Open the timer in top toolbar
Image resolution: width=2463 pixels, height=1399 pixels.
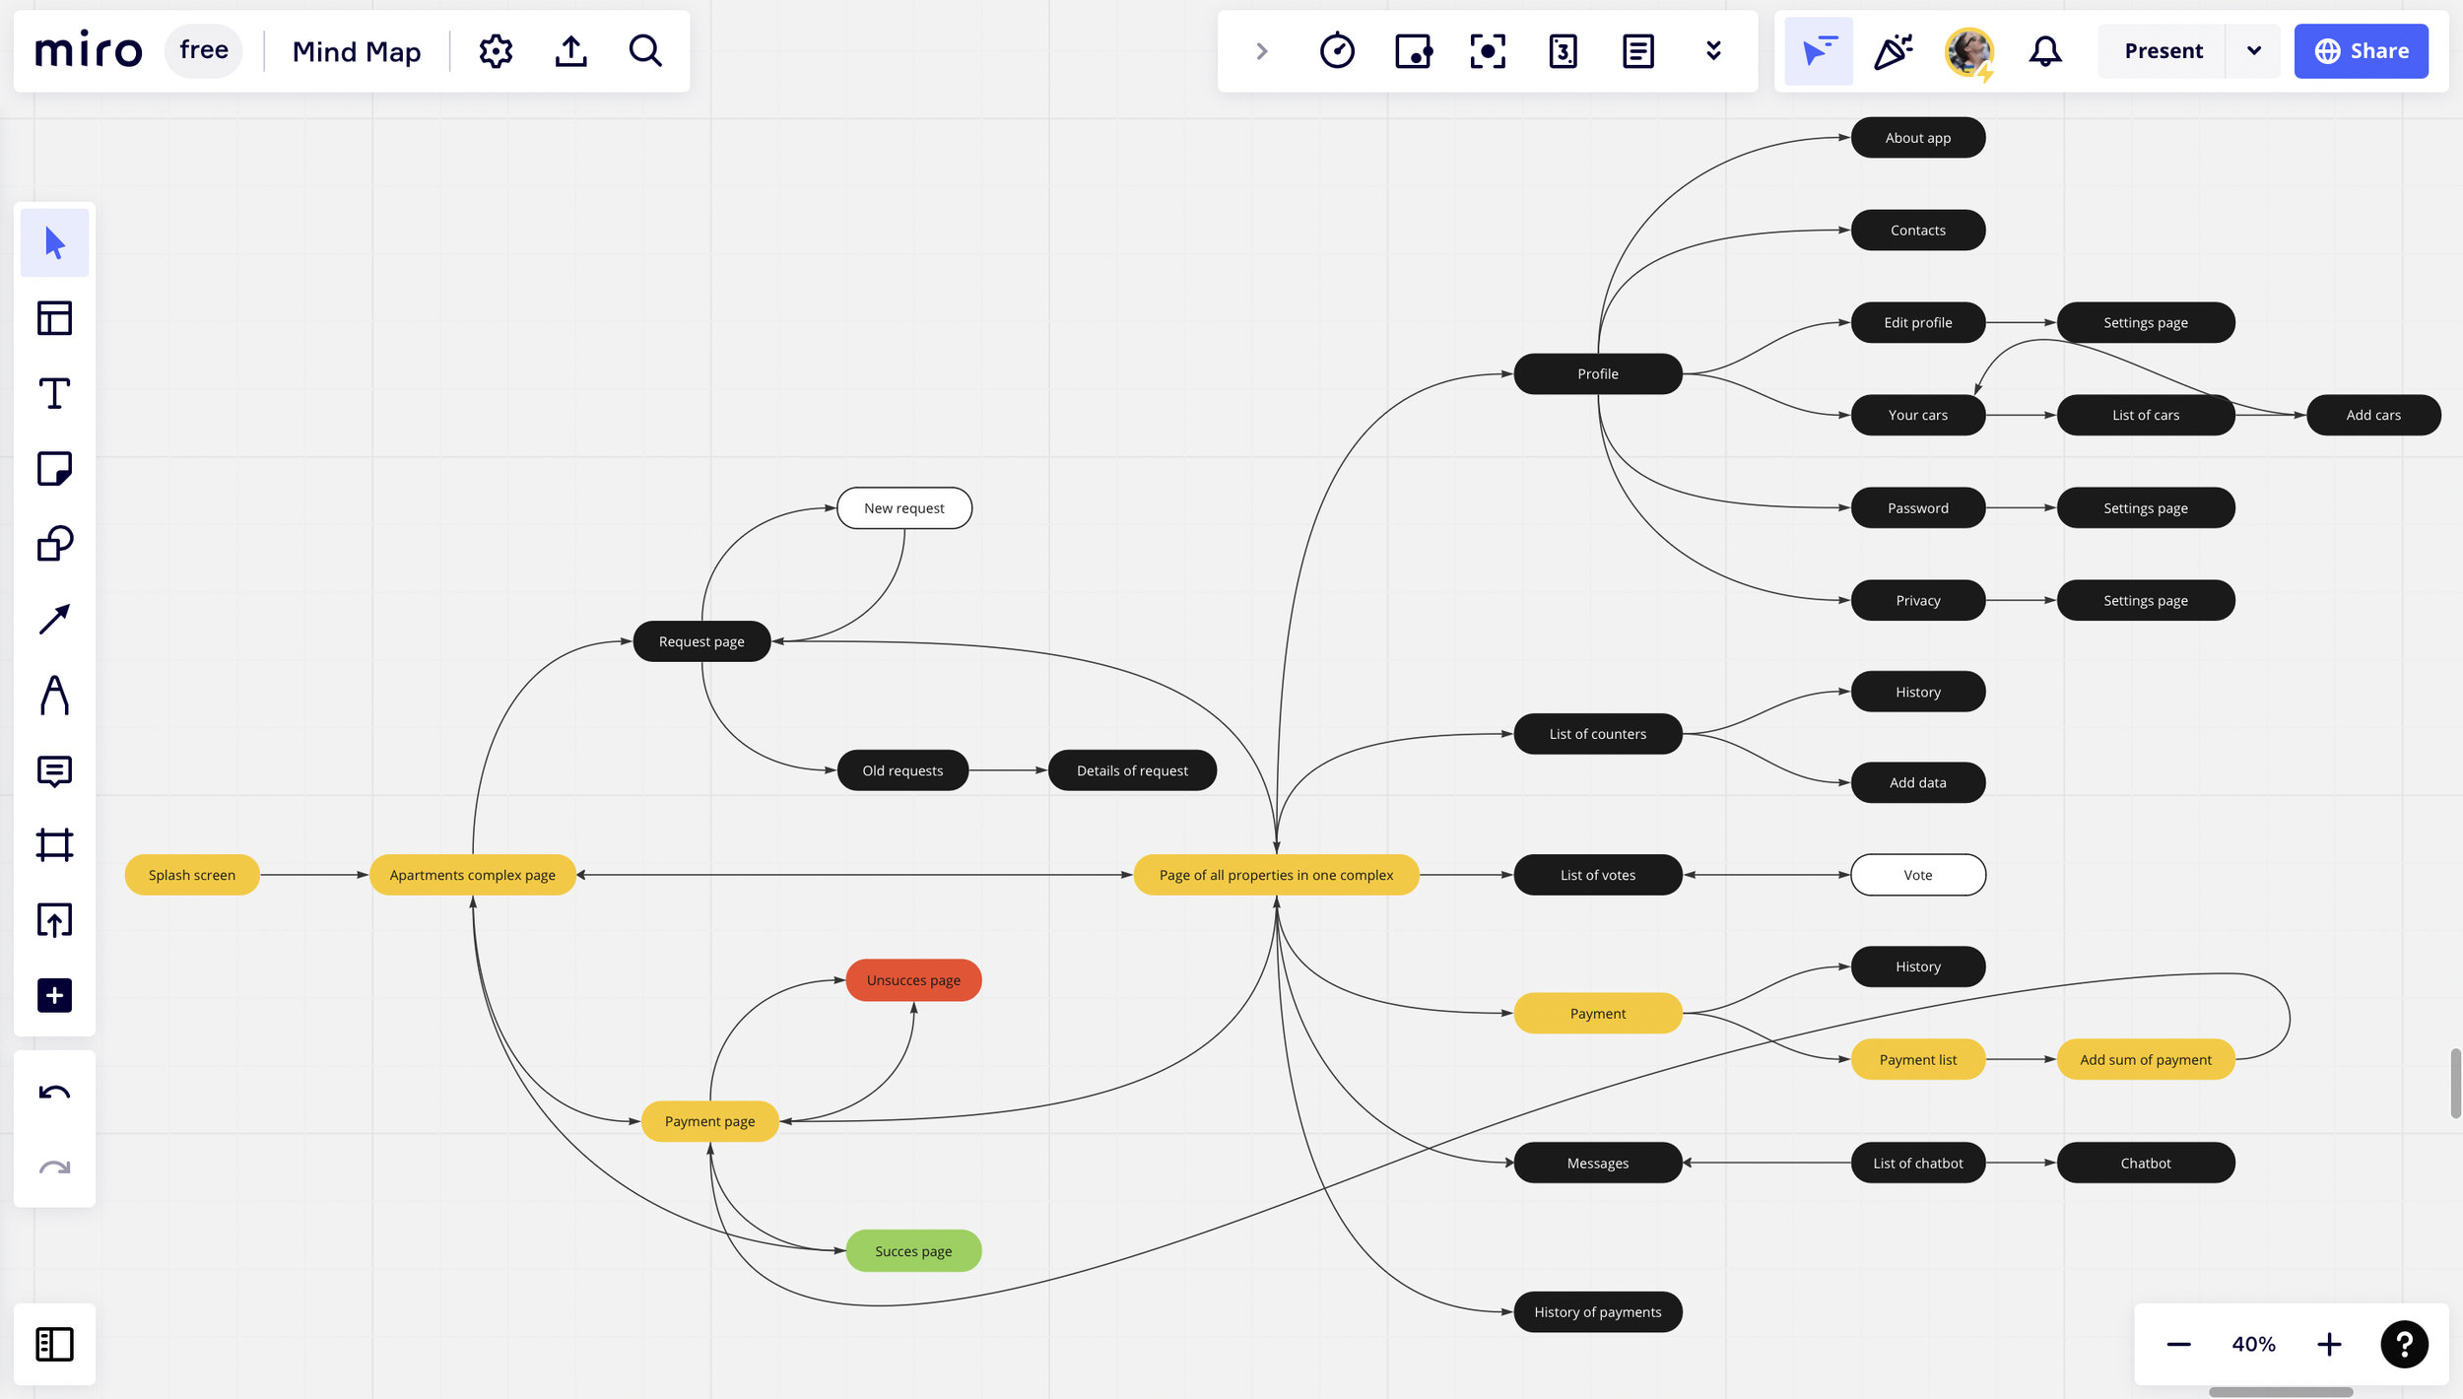(1337, 51)
